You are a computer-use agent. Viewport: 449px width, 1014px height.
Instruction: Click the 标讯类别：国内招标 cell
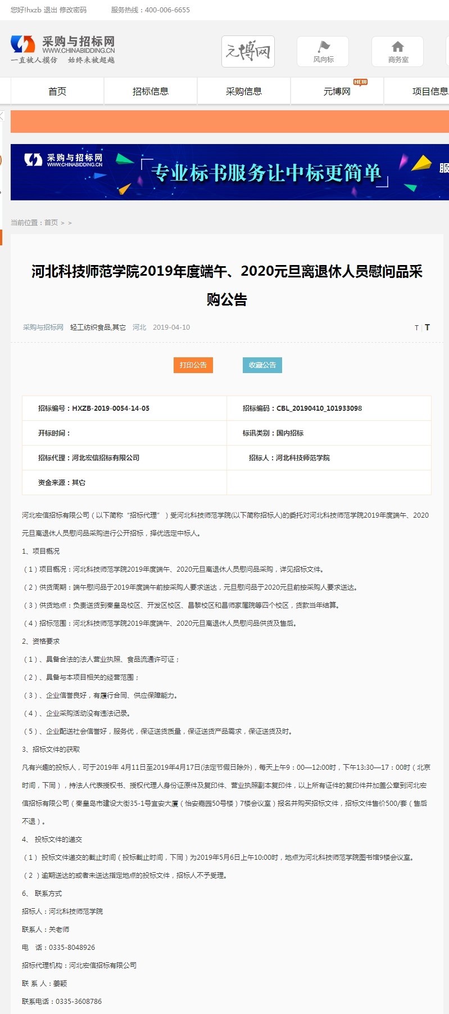click(329, 433)
